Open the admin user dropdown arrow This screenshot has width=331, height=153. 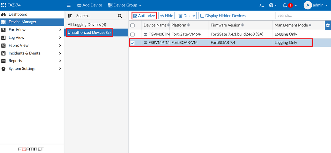(326, 6)
